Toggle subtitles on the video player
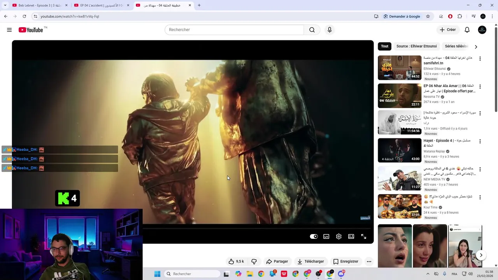The image size is (498, 280). pyautogui.click(x=326, y=236)
